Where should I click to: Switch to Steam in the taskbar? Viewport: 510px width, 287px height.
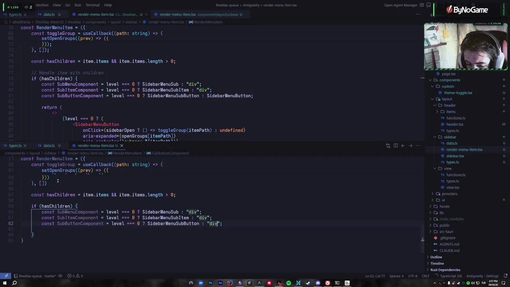pyautogui.click(x=308, y=283)
